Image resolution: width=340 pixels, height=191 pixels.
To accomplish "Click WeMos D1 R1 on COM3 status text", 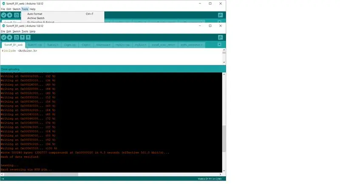I will tap(210, 179).
